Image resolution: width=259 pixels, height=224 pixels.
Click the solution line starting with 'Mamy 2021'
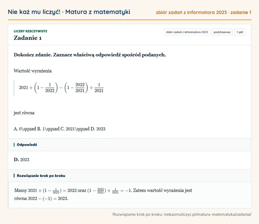(x=103, y=190)
